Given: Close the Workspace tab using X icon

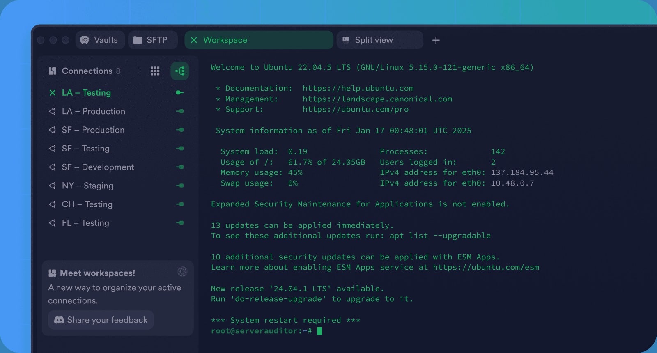Looking at the screenshot, I should point(194,40).
